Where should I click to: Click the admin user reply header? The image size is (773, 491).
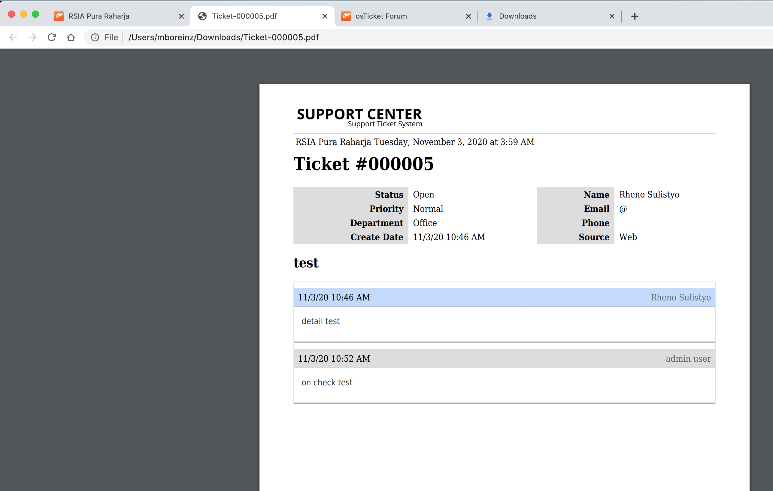point(504,358)
